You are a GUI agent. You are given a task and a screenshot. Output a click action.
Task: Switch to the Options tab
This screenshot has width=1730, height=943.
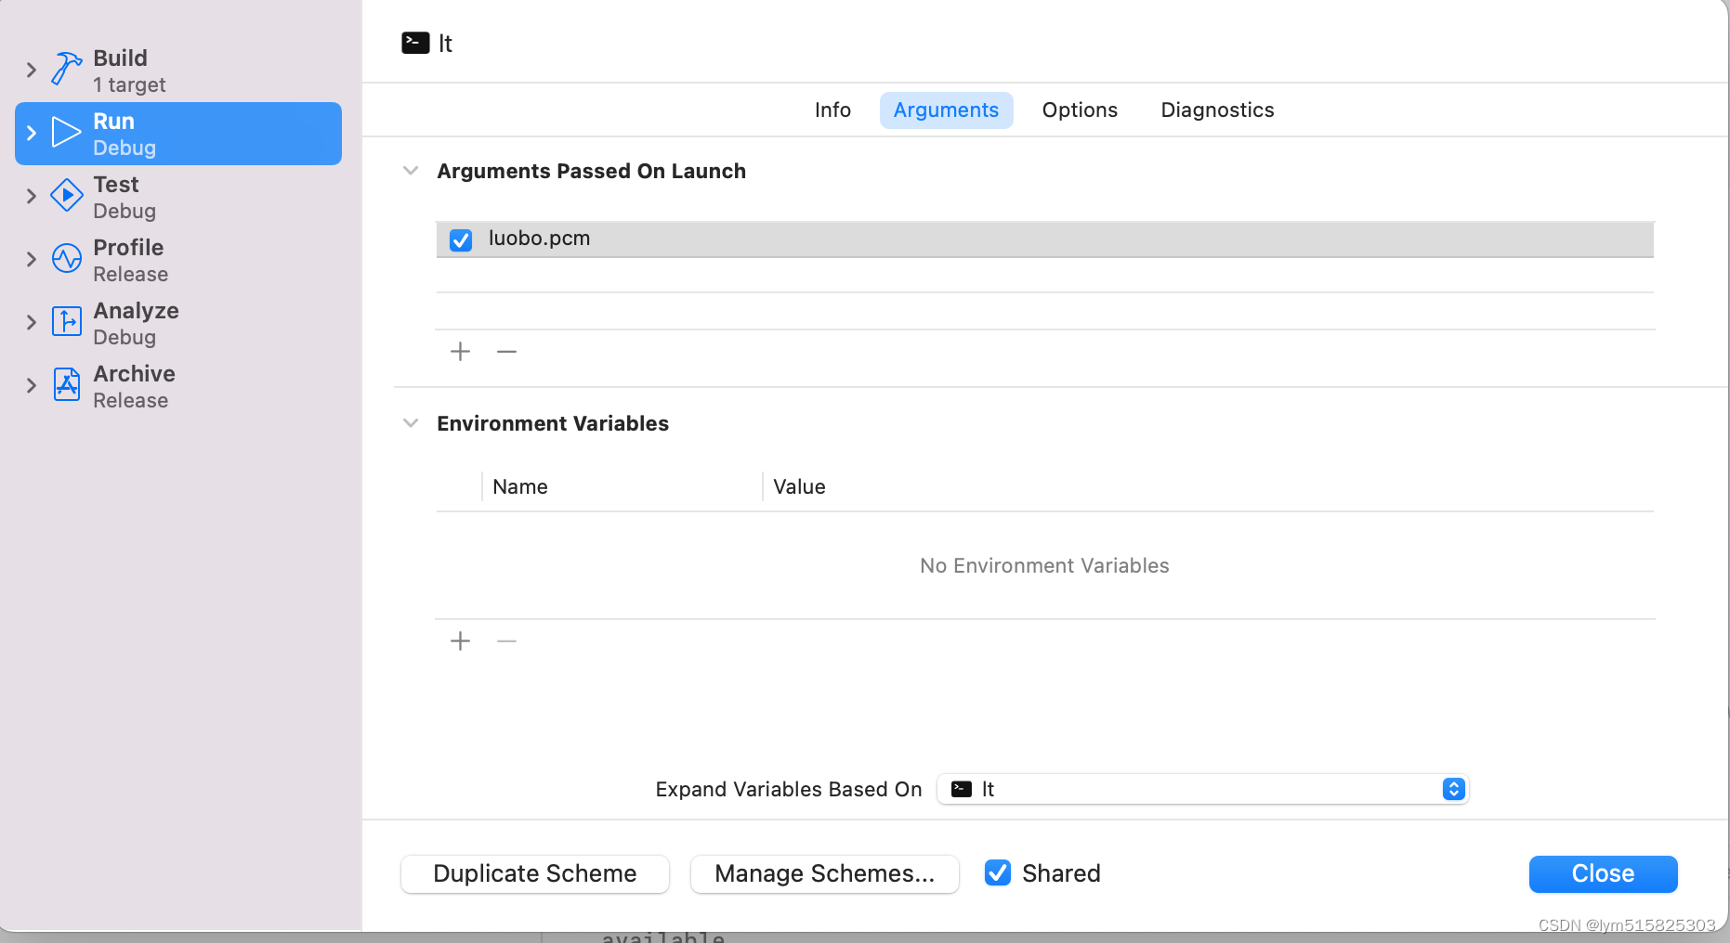click(1080, 110)
